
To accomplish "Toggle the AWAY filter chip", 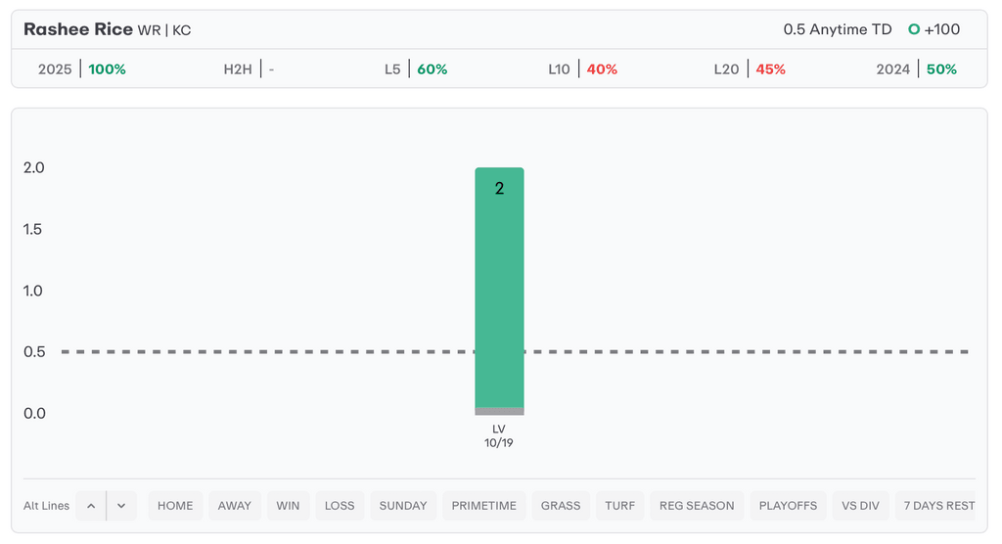I will 235,506.
